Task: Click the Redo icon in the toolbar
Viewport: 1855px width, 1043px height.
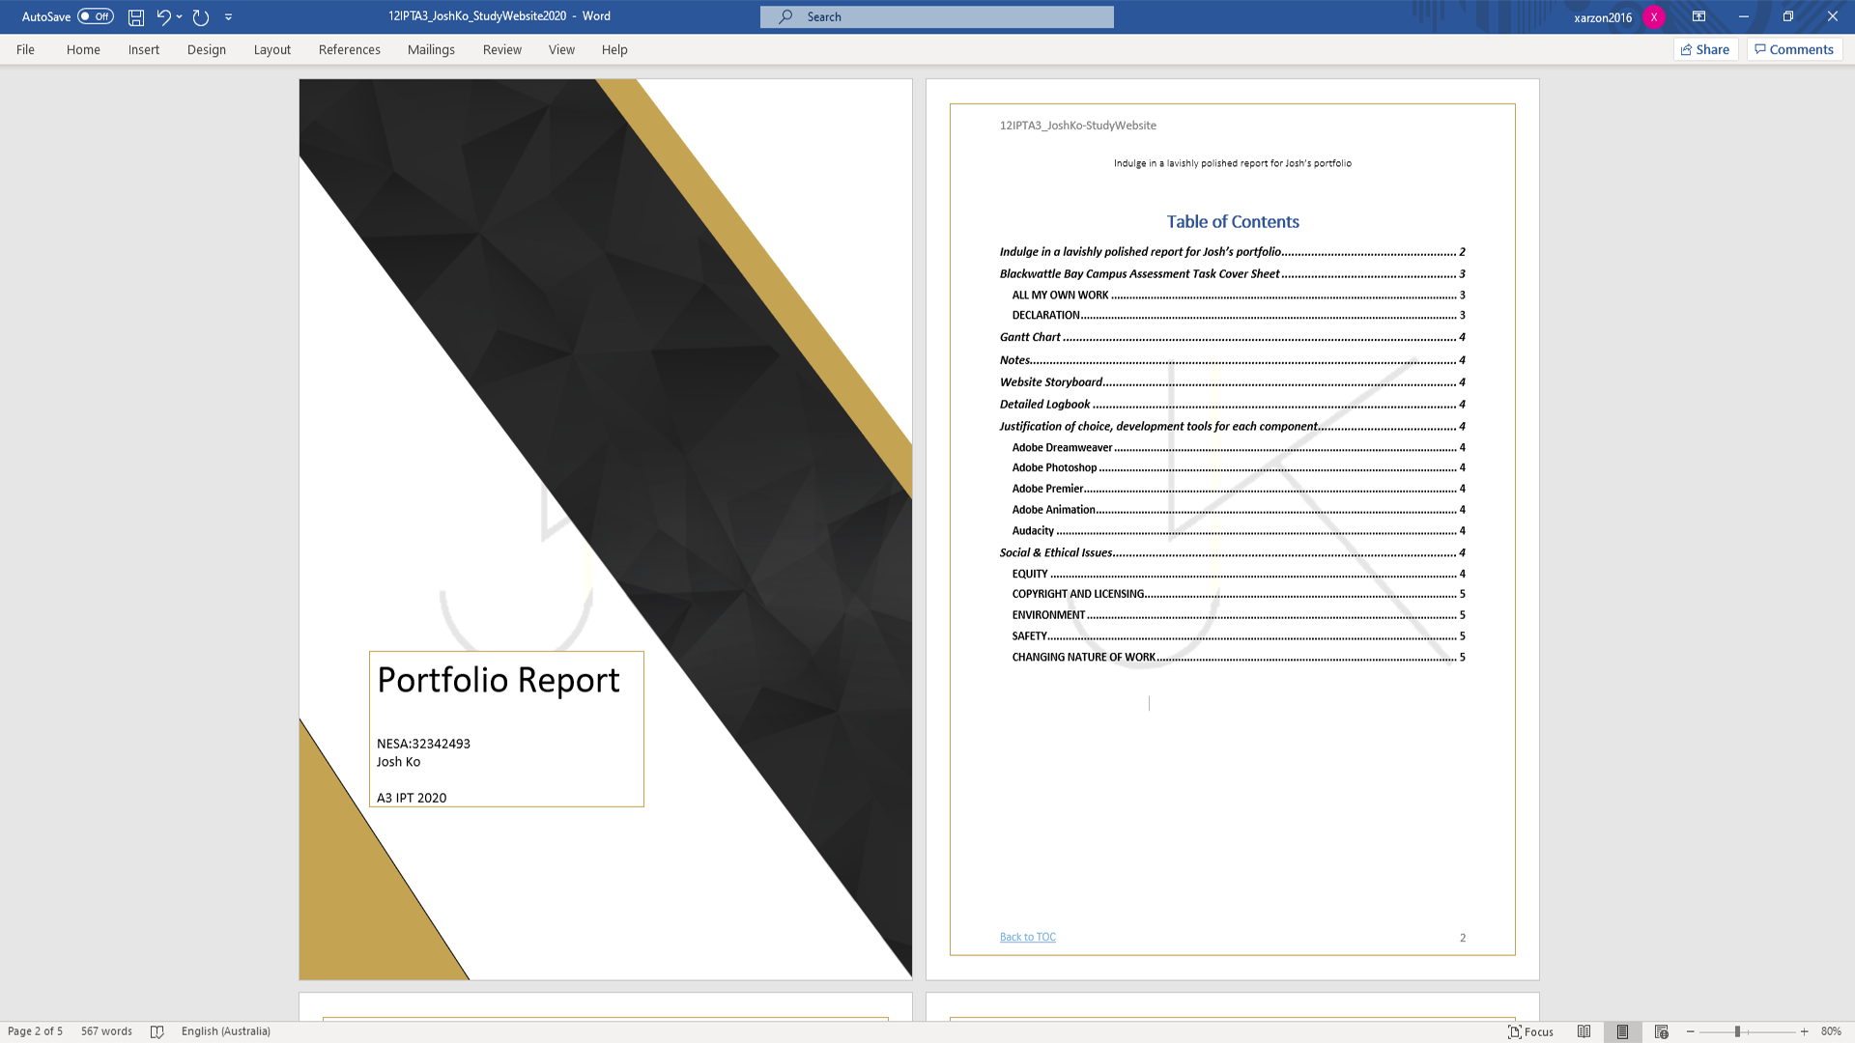Action: pyautogui.click(x=200, y=15)
